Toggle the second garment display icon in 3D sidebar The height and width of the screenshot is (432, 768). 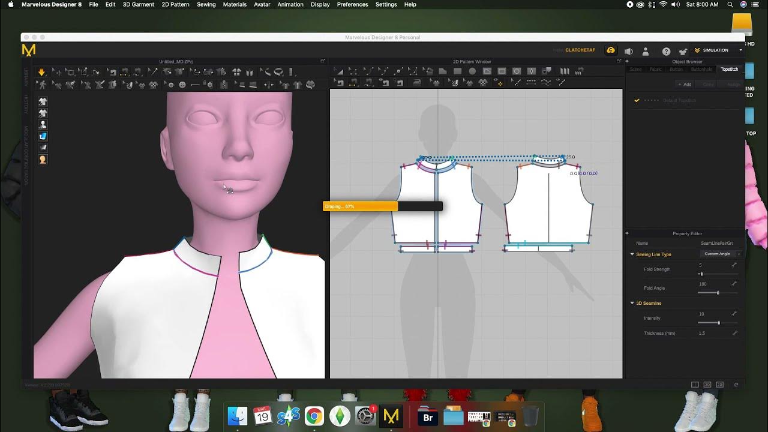tap(43, 113)
